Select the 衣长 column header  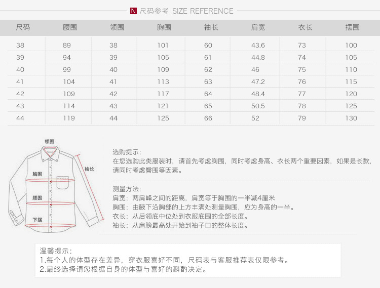pyautogui.click(x=305, y=27)
